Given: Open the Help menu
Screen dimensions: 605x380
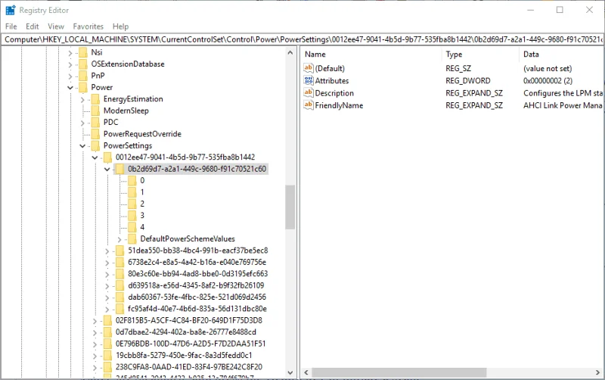Looking at the screenshot, I should 120,26.
